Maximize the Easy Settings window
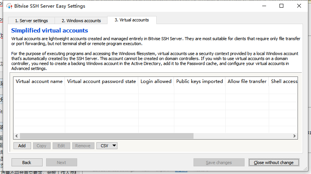 [281, 6]
